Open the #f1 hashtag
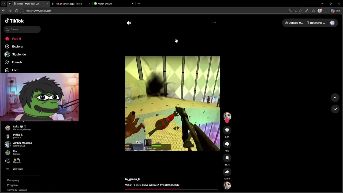The width and height of the screenshot is (343, 193). pos(162,185)
